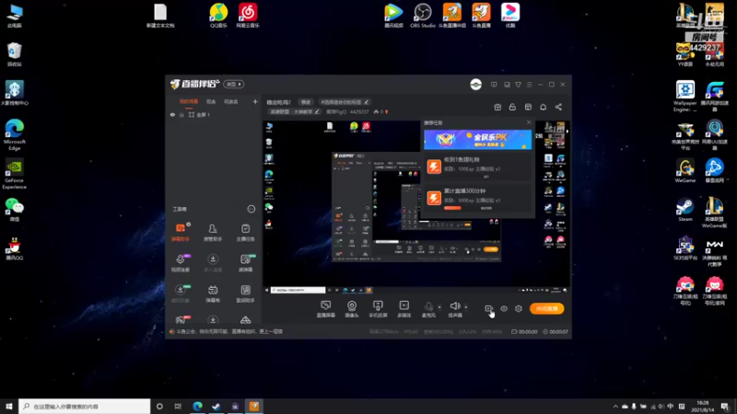Image resolution: width=737 pixels, height=414 pixels.
Task: Open the 弹幕秀 danmaku show tool
Action: [213, 293]
